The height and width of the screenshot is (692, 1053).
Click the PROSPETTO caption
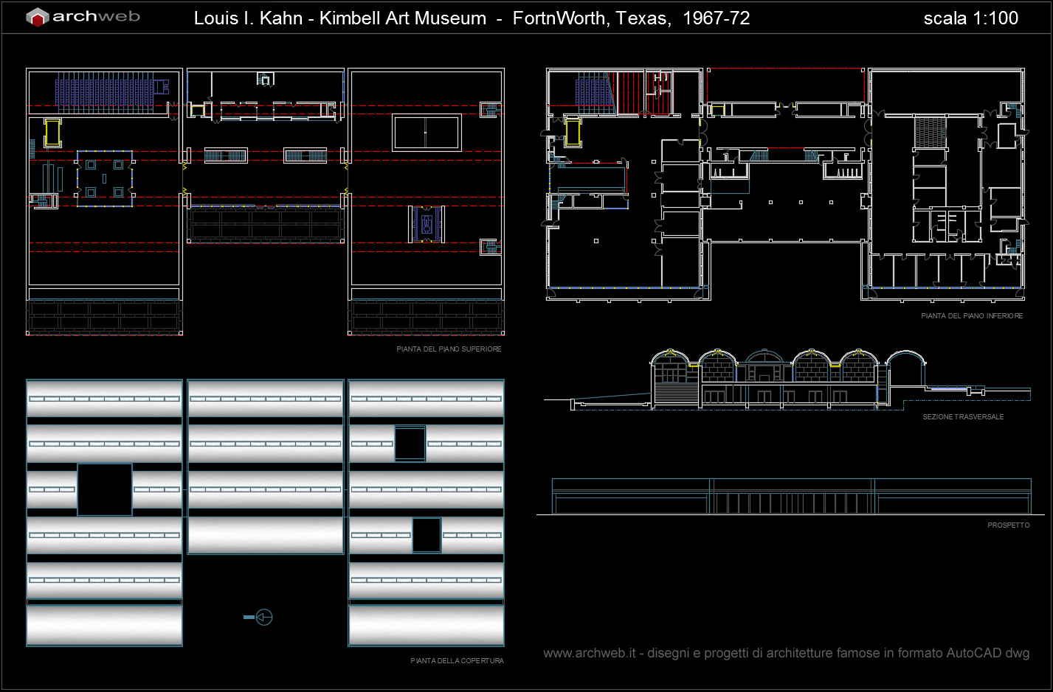coord(1009,525)
